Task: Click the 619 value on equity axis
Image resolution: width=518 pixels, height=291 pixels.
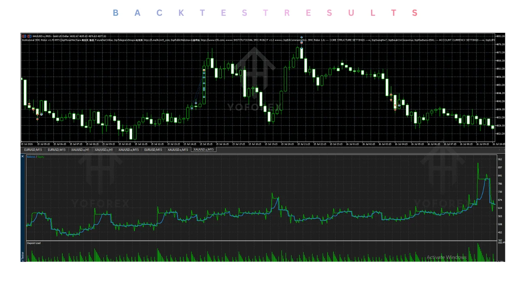Action: [500, 208]
